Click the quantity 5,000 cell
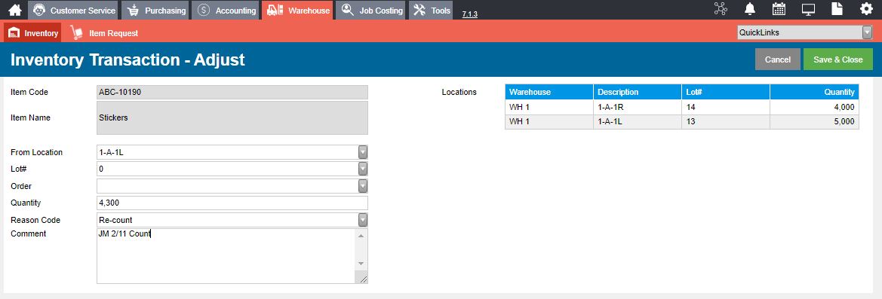Image resolution: width=882 pixels, height=299 pixels. (x=815, y=122)
